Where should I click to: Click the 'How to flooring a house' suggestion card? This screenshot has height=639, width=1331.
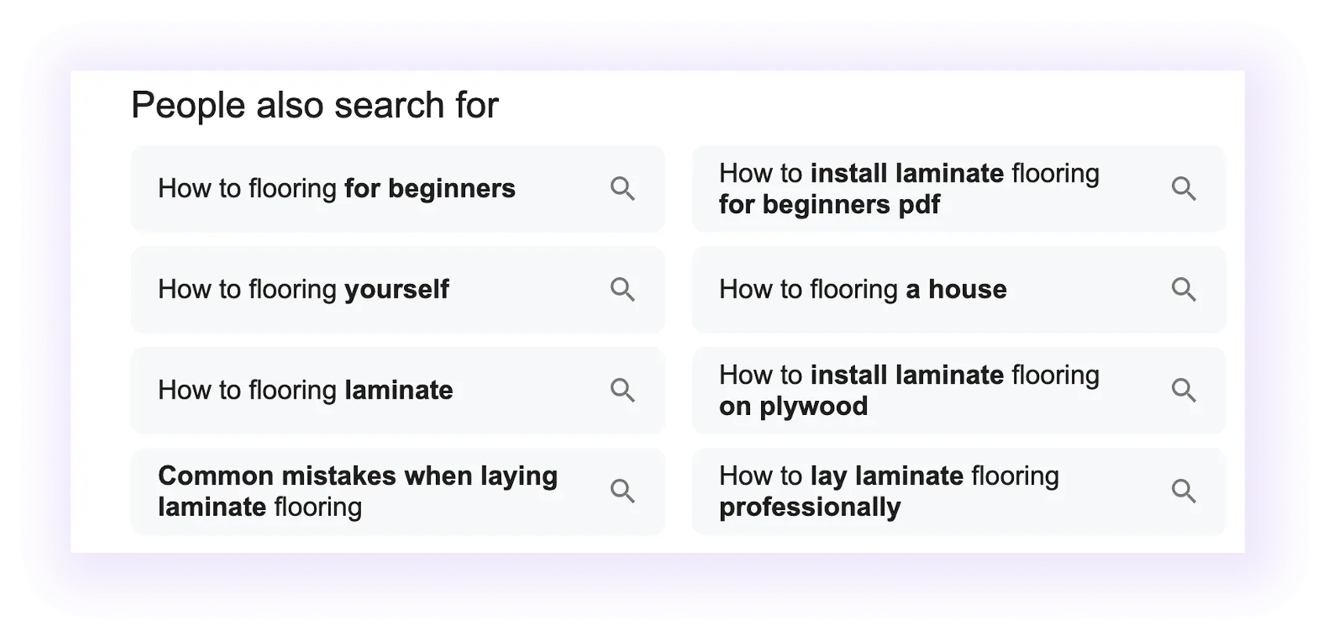coord(958,290)
